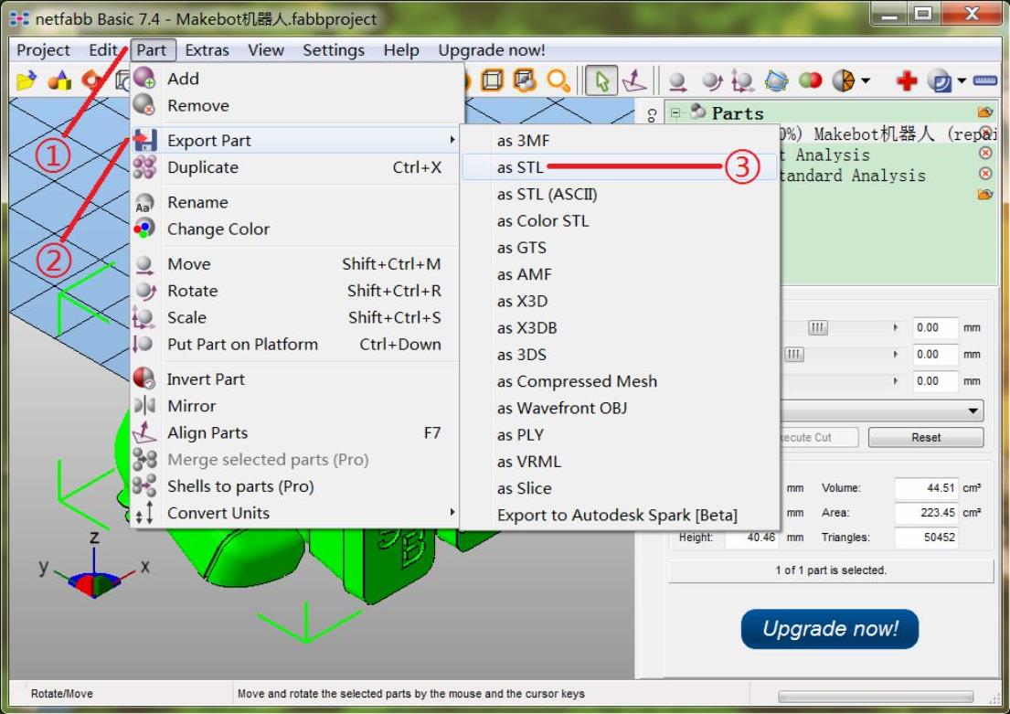Click the second cut position slider handle
Viewport: 1010px width, 714px height.
click(x=793, y=355)
